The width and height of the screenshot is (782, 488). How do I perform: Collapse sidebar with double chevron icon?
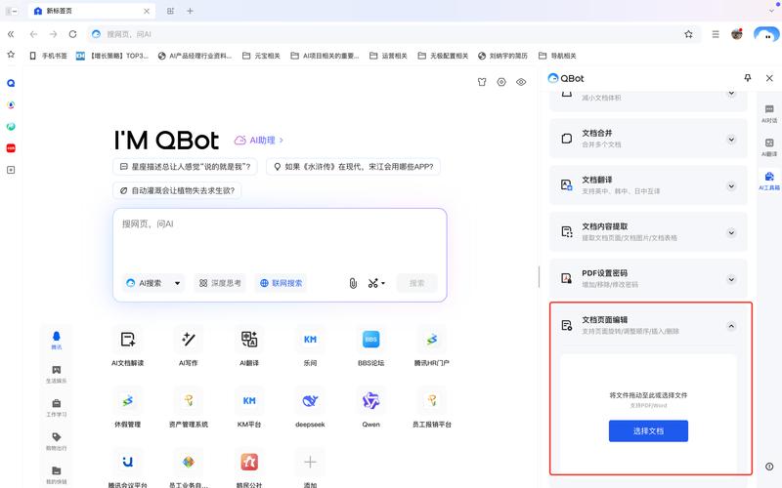(x=11, y=34)
